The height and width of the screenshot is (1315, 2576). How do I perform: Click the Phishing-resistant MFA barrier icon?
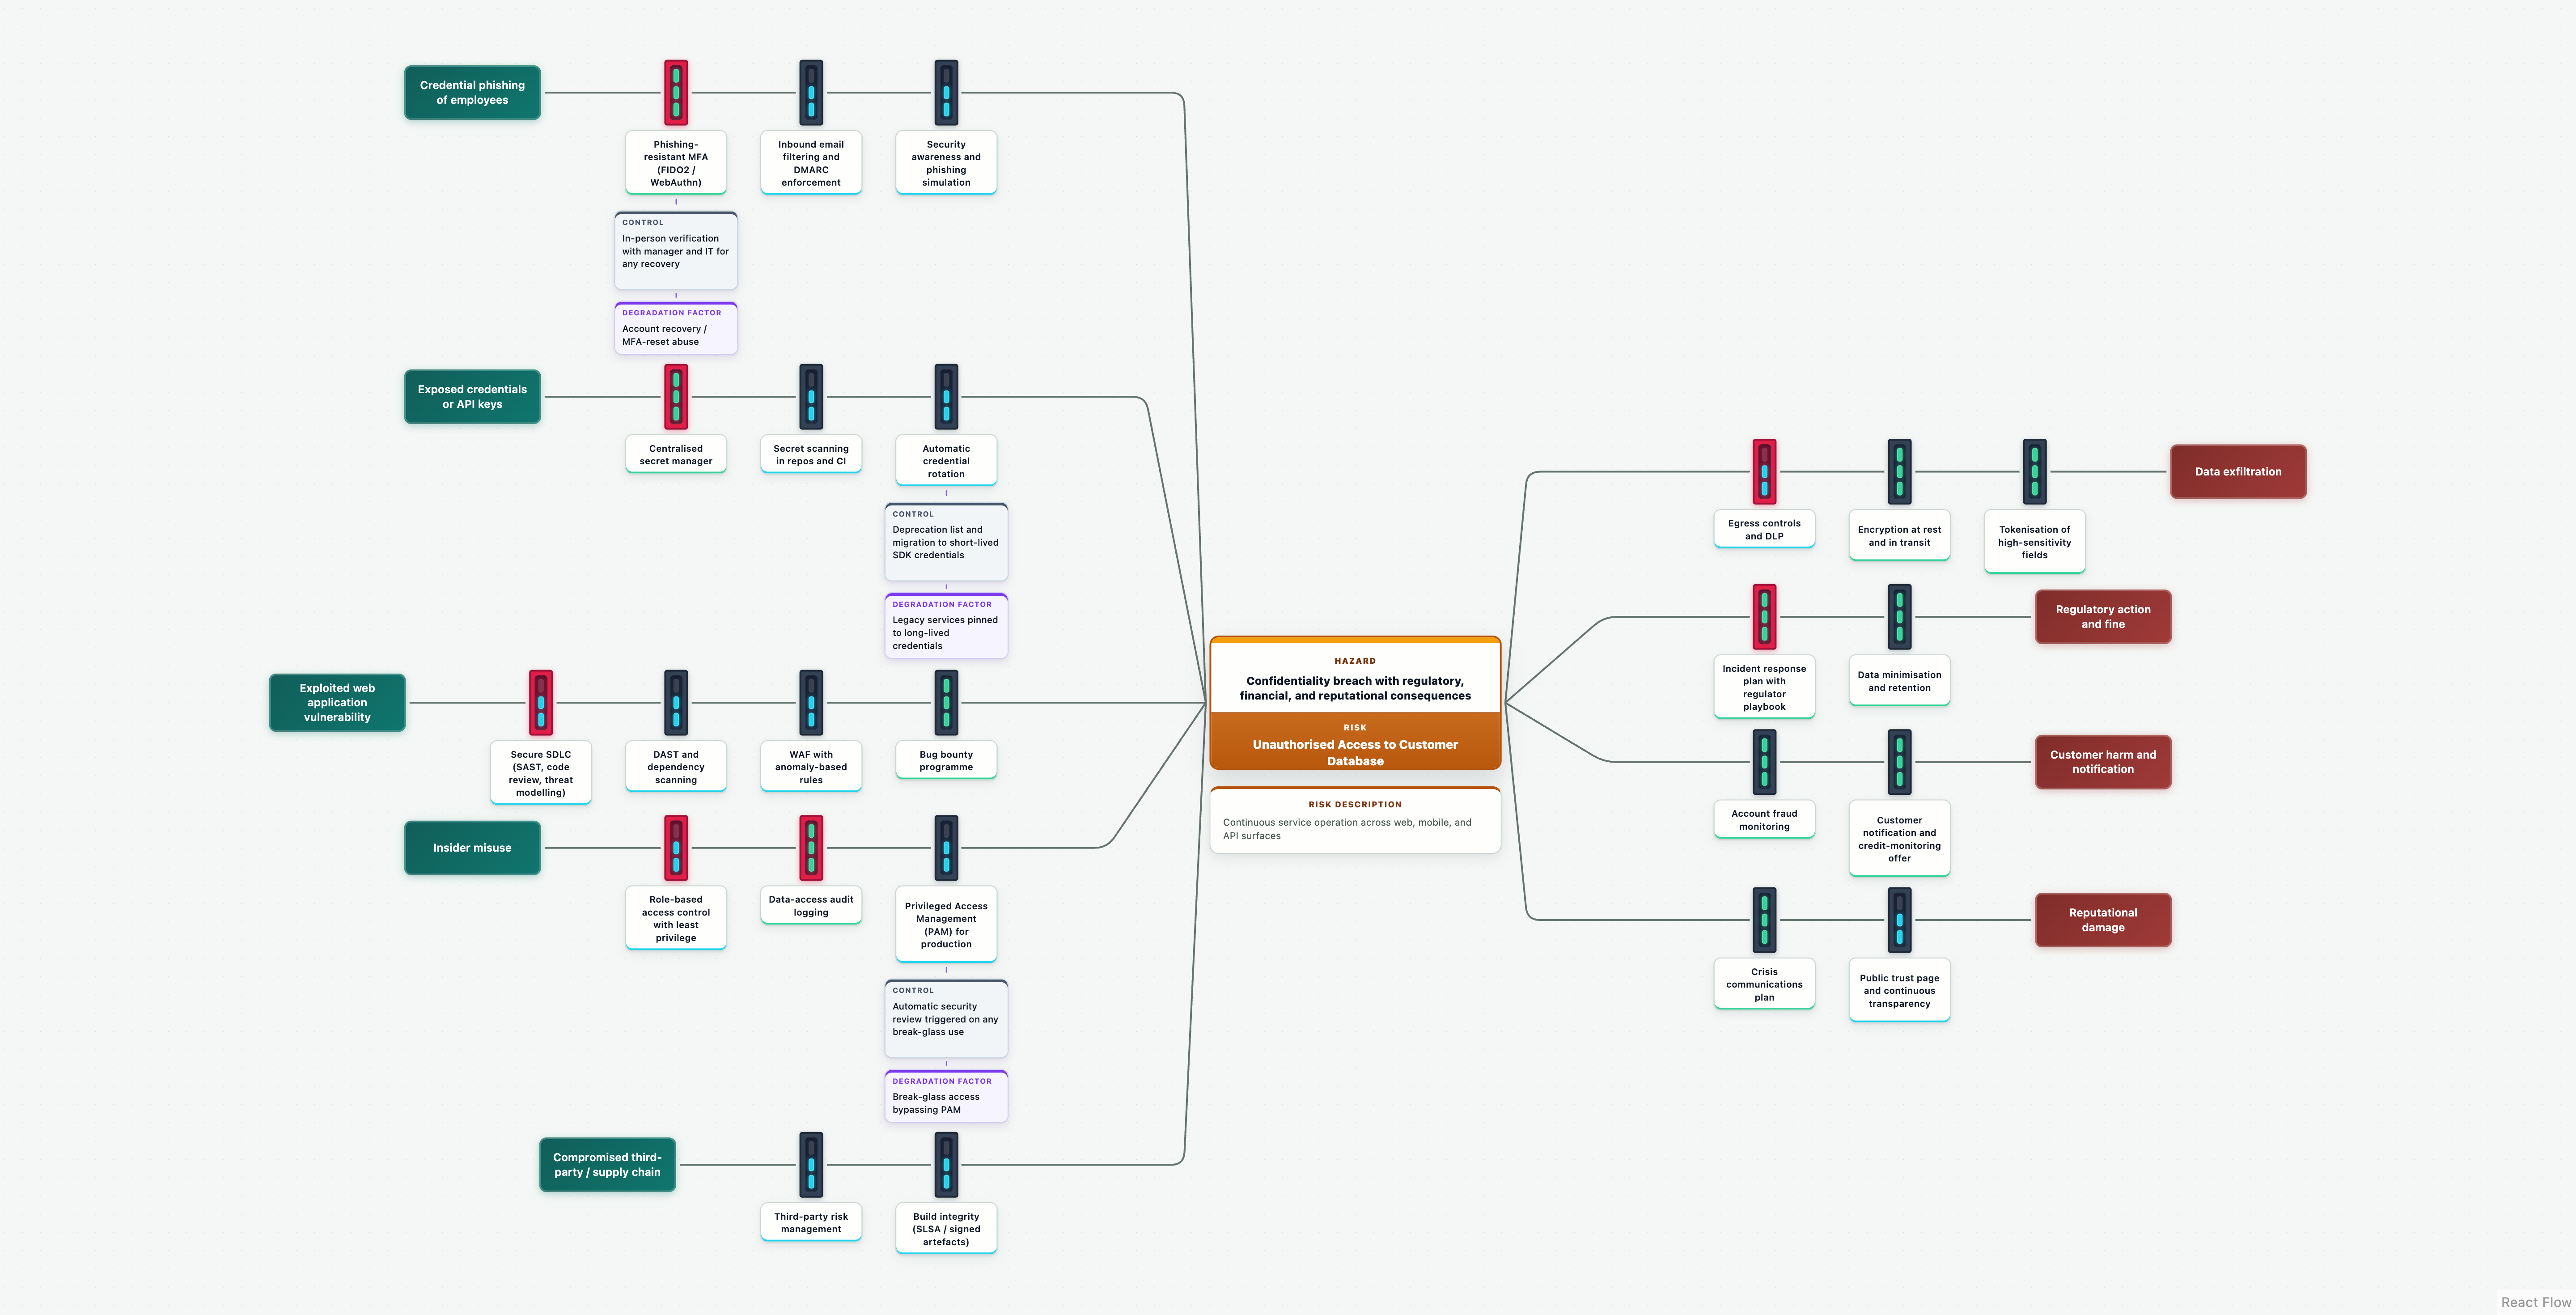tap(676, 93)
